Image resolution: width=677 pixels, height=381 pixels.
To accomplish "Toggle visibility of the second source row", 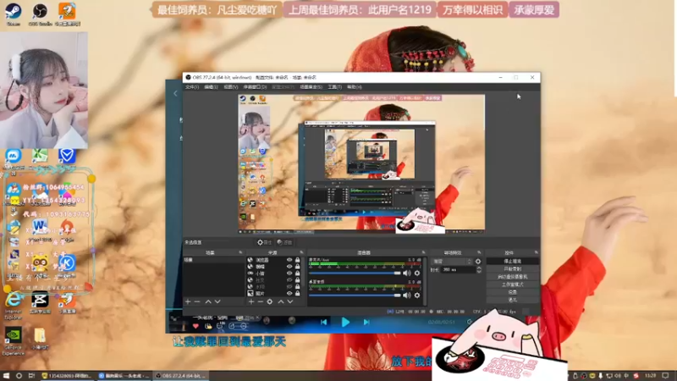I will 289,267.
